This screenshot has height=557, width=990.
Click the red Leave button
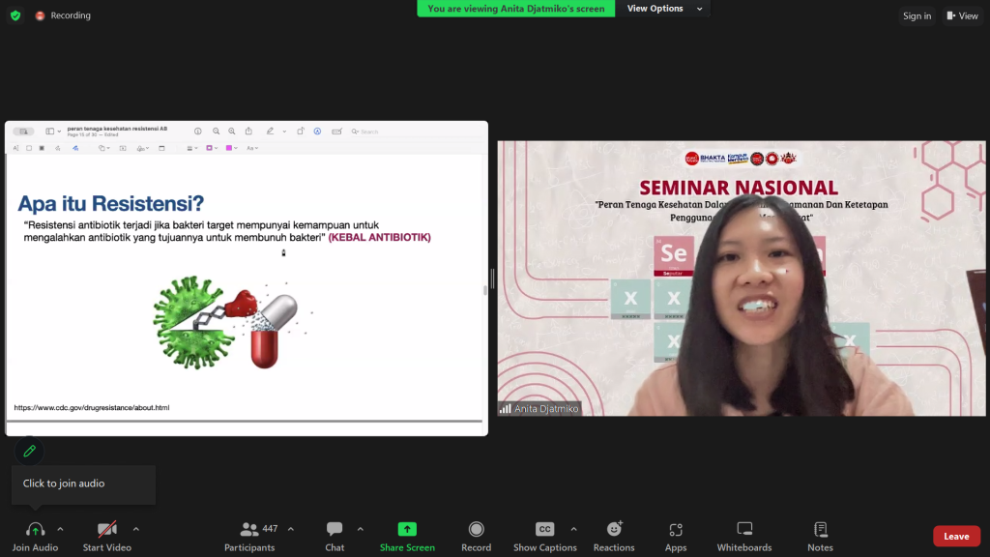click(x=956, y=537)
